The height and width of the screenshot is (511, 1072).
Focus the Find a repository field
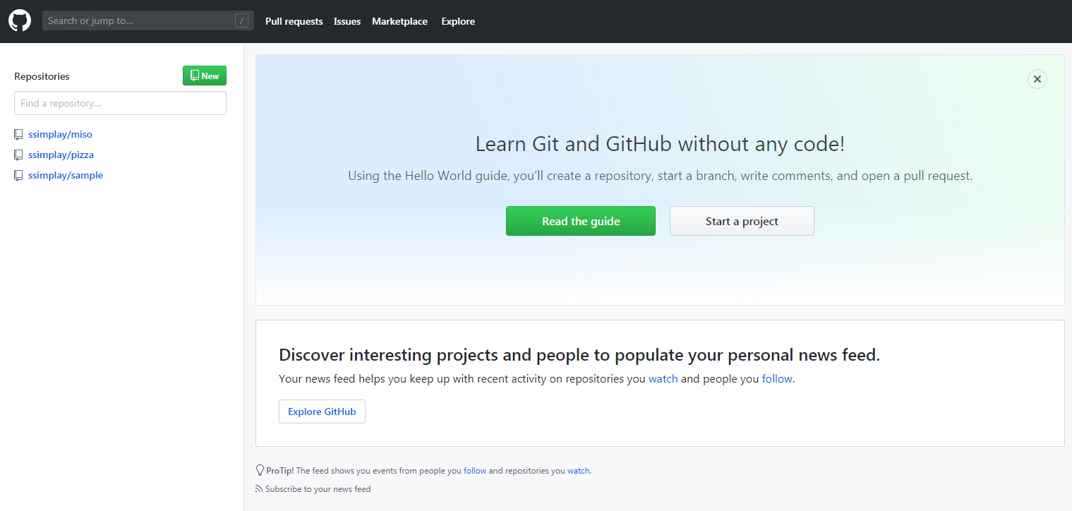tap(120, 103)
